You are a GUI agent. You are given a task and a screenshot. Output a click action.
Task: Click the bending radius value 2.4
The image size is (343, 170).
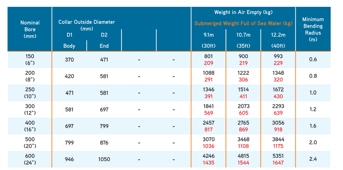click(x=313, y=159)
